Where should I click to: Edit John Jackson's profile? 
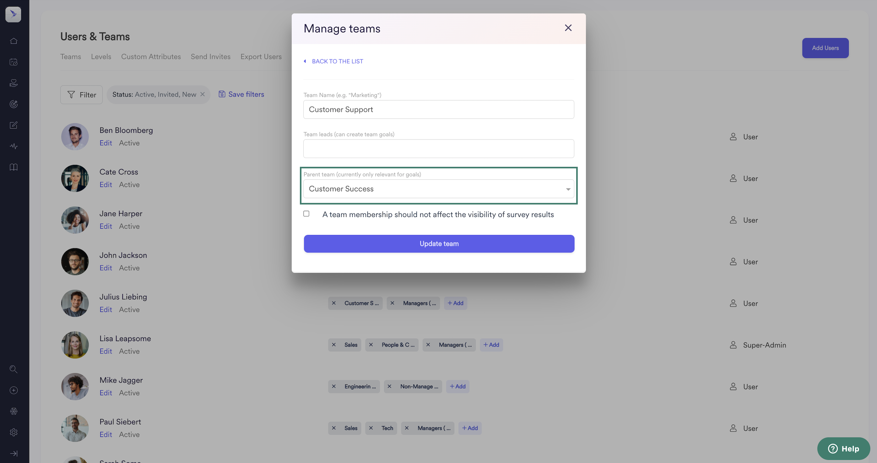click(x=106, y=268)
